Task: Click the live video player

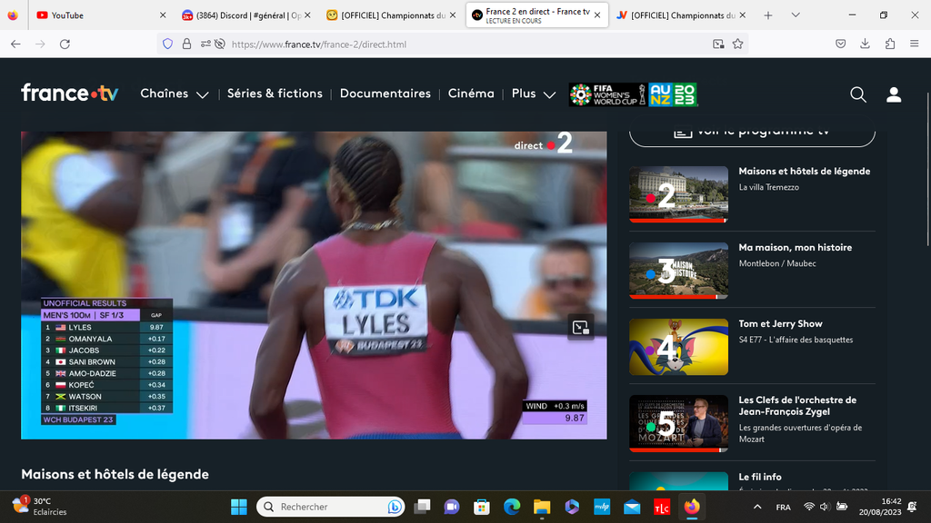Action: (x=314, y=285)
